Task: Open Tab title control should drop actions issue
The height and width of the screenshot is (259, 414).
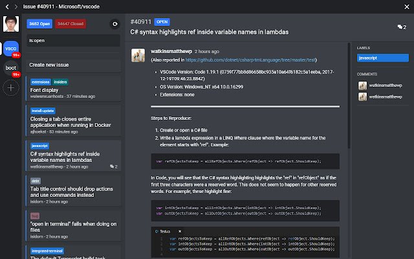Action: (x=72, y=192)
